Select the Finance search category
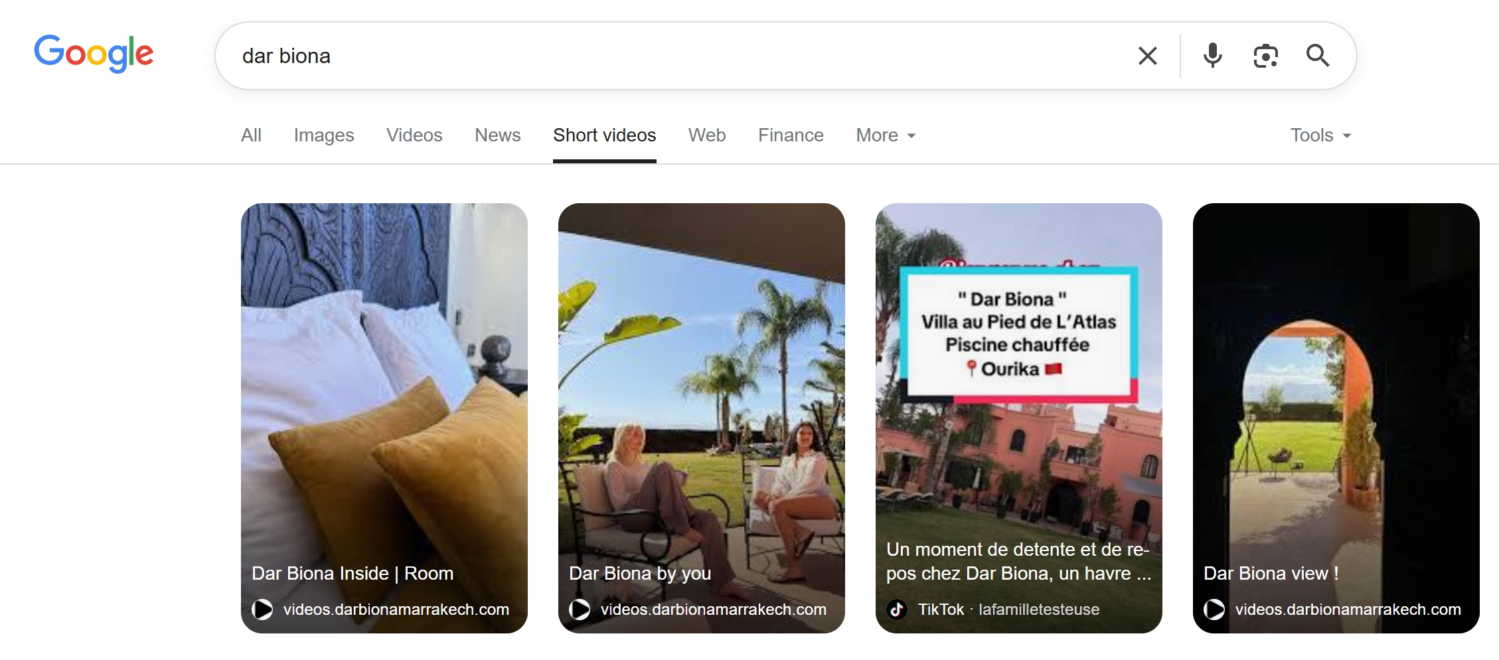Screen dimensions: 1499x660 pos(791,135)
